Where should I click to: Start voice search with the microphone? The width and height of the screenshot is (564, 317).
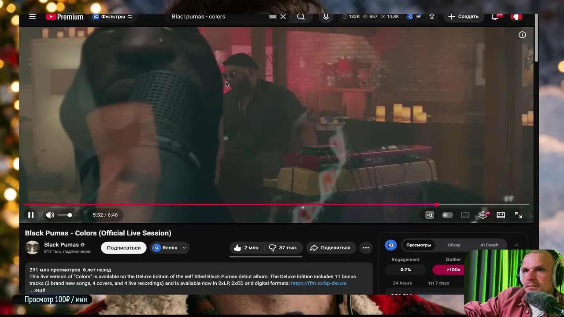(x=326, y=16)
